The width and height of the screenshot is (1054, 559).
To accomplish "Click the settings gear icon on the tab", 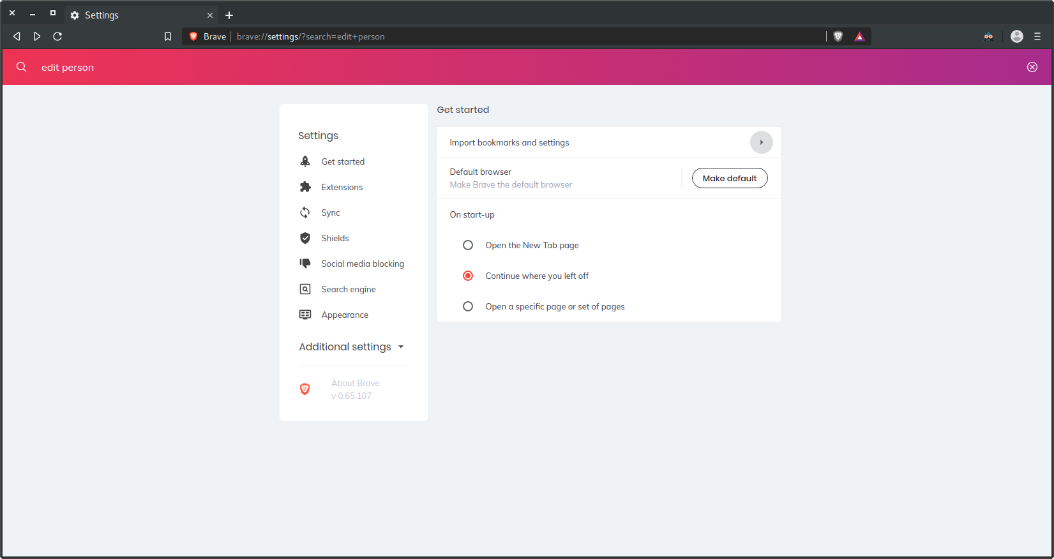I will pyautogui.click(x=75, y=15).
